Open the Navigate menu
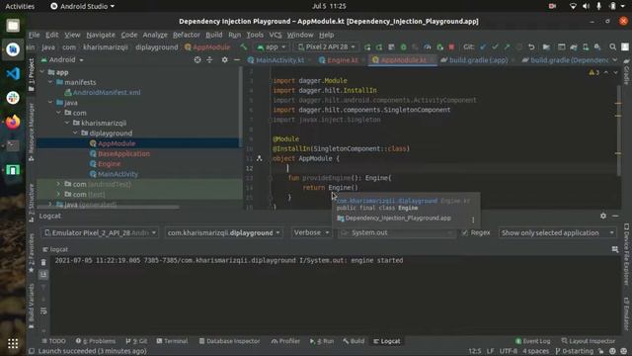This screenshot has height=356, width=632. pyautogui.click(x=101, y=35)
